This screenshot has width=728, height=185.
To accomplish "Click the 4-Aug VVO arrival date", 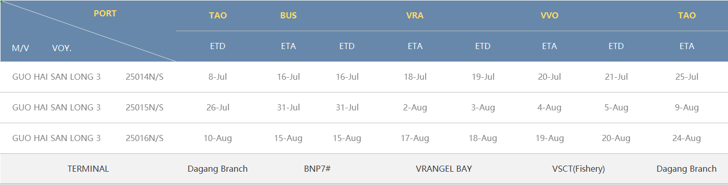I will [x=549, y=107].
